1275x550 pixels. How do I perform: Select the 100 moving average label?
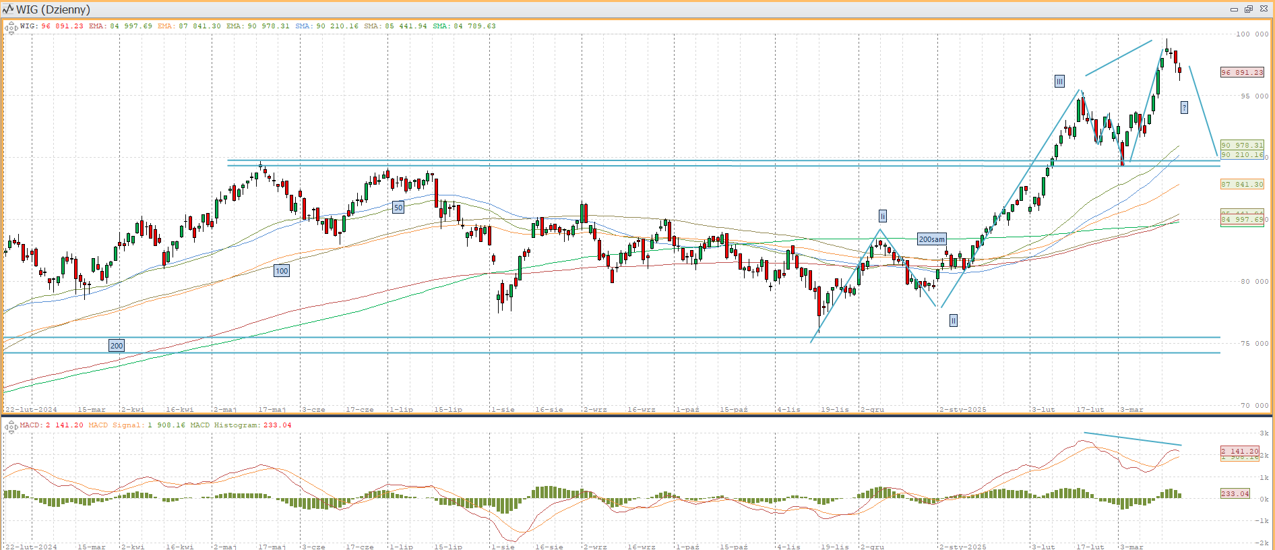click(x=282, y=271)
